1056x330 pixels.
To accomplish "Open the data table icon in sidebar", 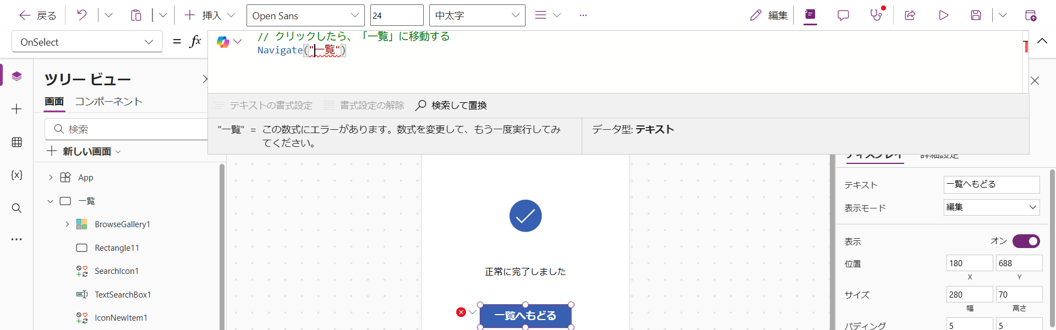I will (x=17, y=142).
